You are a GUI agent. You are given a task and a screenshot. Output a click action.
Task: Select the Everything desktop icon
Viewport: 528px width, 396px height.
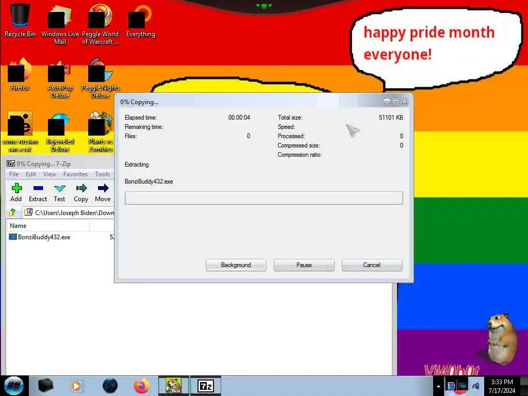click(140, 20)
